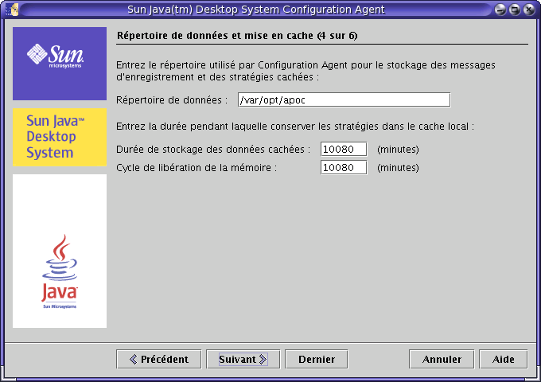The height and width of the screenshot is (382, 541).
Task: Open the window menu icon in title bar
Action: [12, 10]
